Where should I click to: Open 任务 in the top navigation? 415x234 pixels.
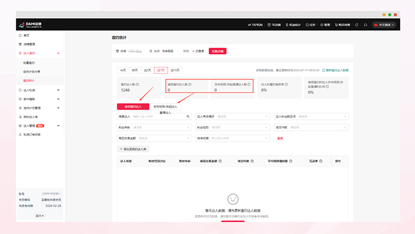311,25
